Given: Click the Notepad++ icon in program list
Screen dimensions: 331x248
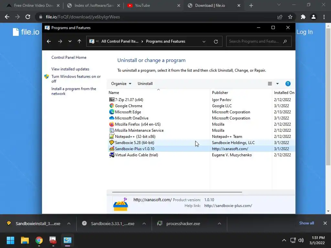Looking at the screenshot, I should [112, 136].
